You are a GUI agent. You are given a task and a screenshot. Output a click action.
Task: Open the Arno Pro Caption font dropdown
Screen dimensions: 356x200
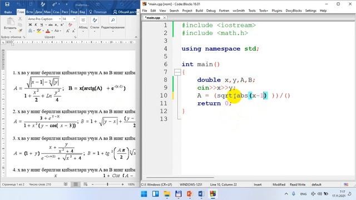coord(60,19)
